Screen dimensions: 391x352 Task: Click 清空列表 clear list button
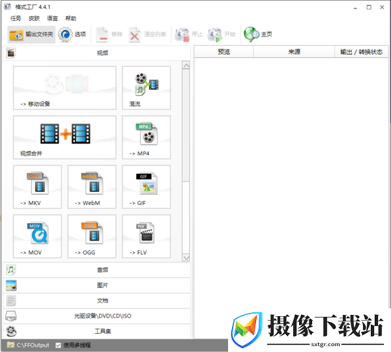[x=147, y=34]
